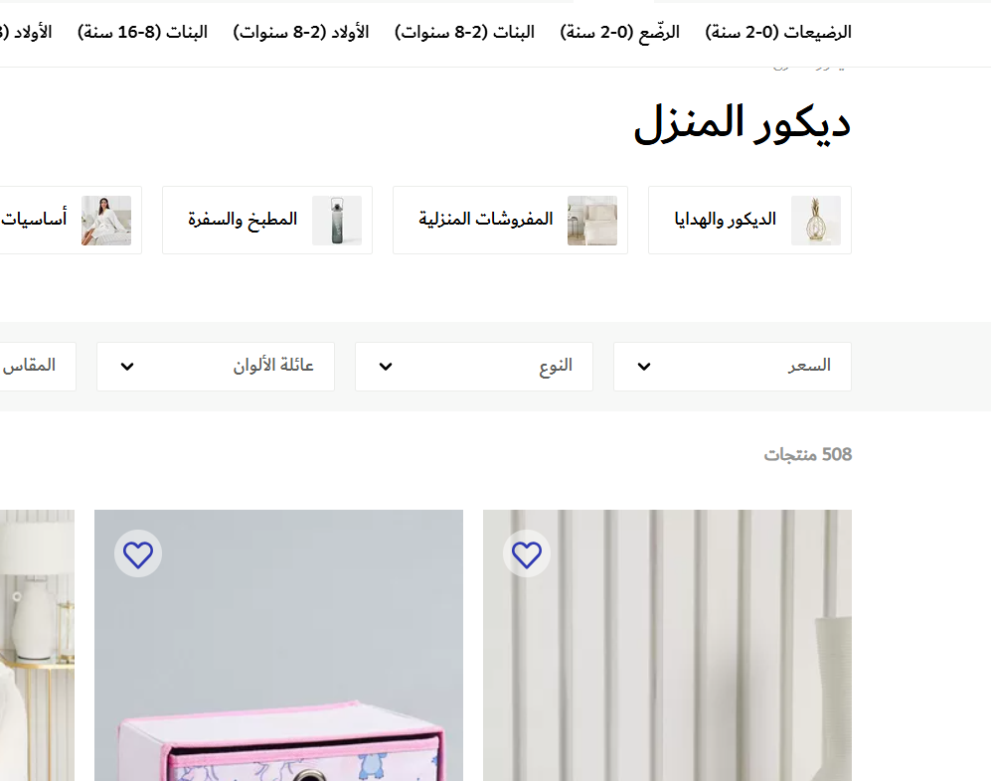Open المطبخ والسفرة category

tap(267, 220)
